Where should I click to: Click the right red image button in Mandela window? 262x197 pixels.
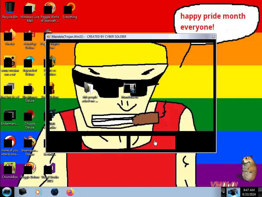pyautogui.click(x=153, y=142)
